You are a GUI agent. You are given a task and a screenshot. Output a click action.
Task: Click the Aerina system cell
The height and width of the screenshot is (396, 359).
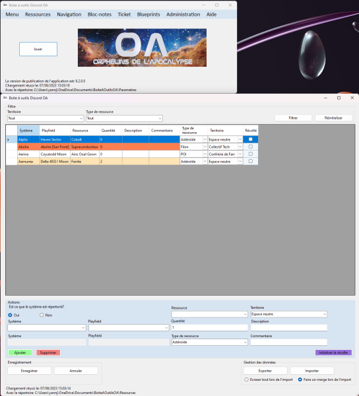(28, 154)
